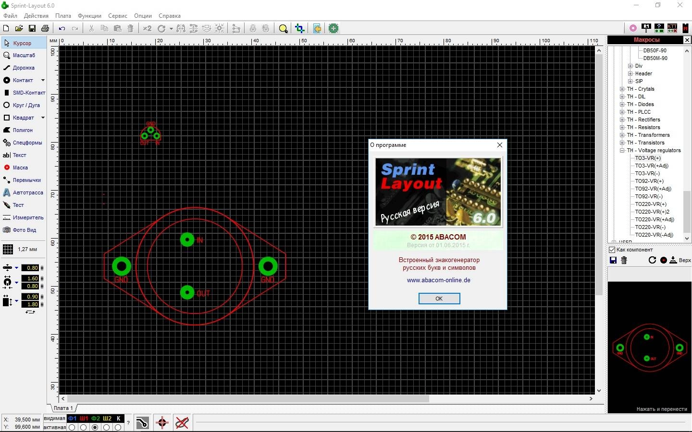Open the Сервис menu
Viewport: 692px width, 432px height.
coord(118,16)
